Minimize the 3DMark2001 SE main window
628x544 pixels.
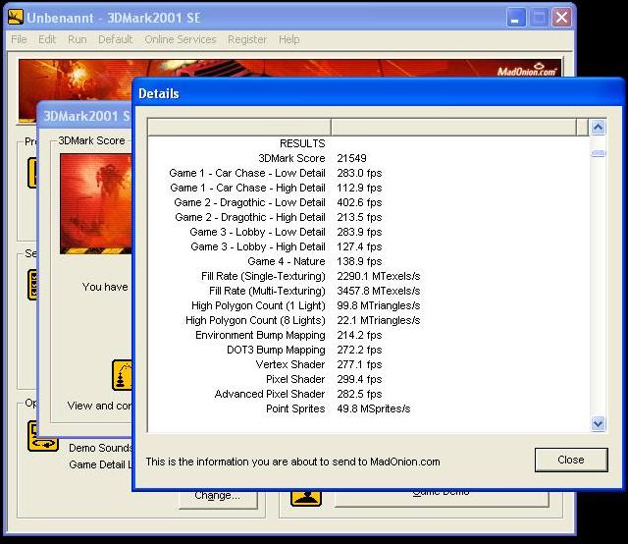516,18
